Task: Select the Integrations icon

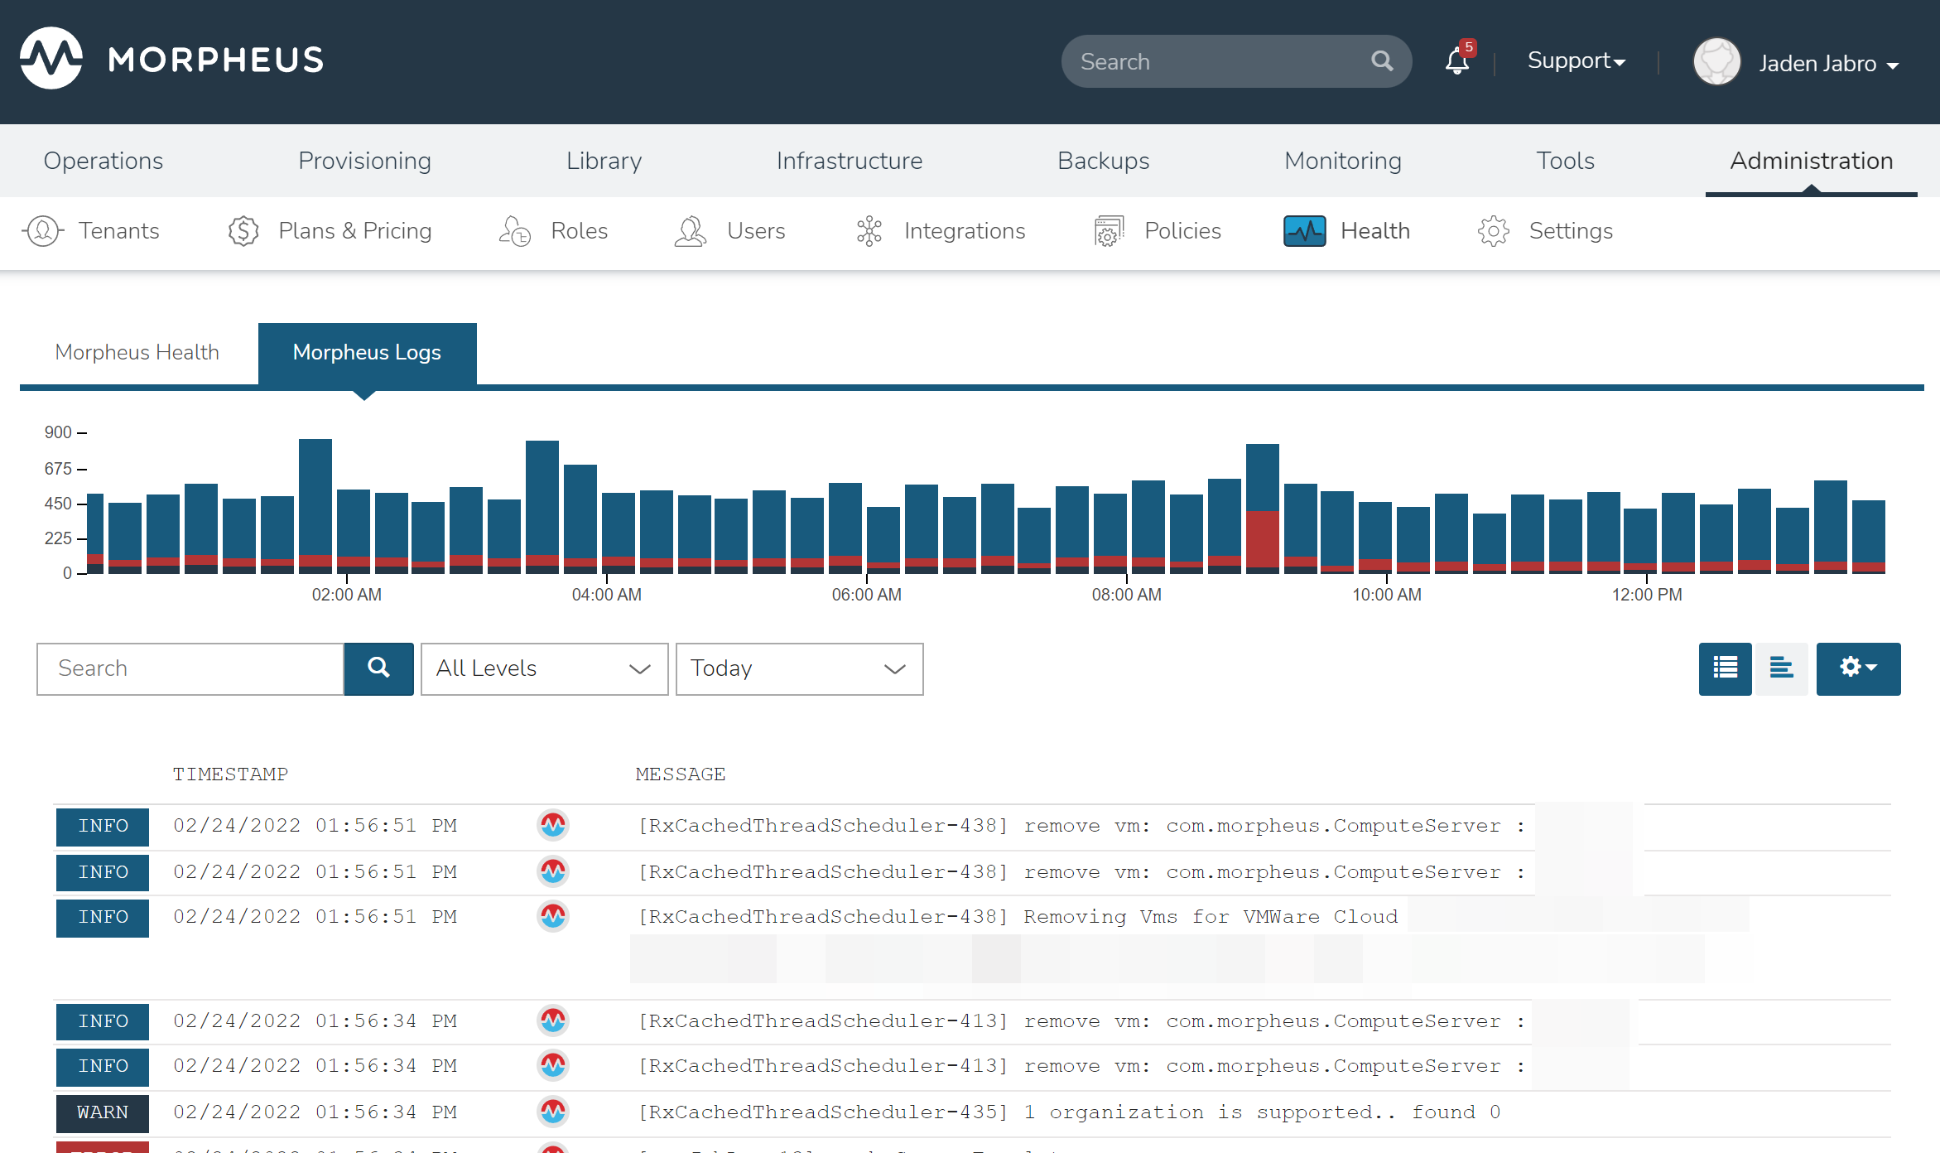Action: [868, 231]
